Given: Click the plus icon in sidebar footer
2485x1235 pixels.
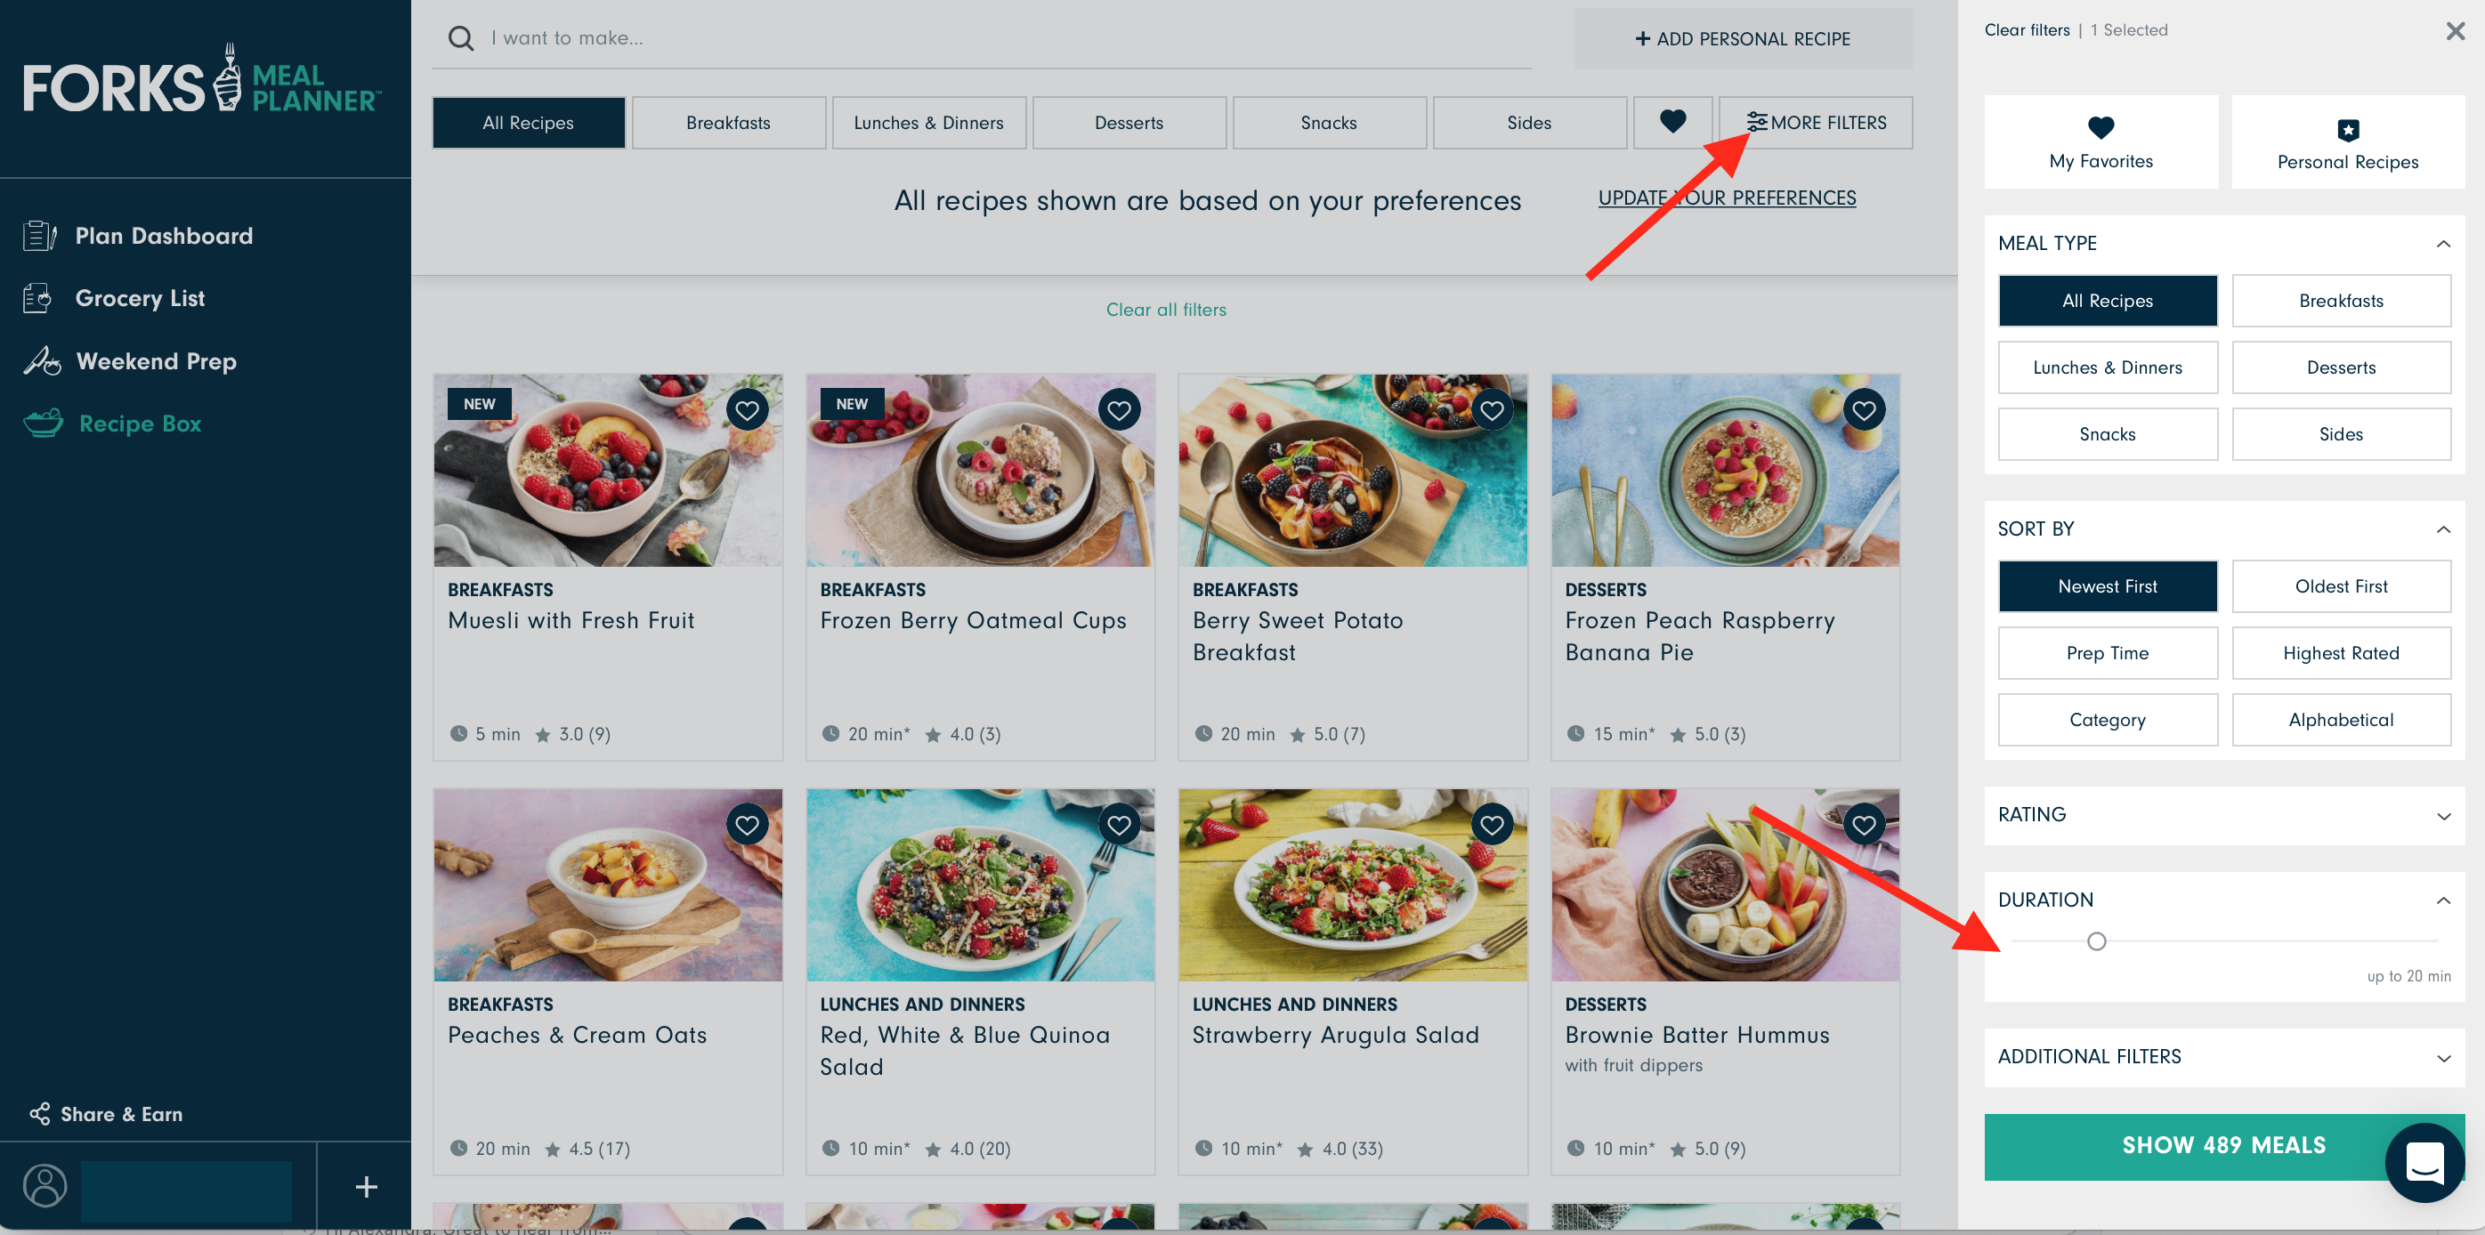Looking at the screenshot, I should point(366,1187).
